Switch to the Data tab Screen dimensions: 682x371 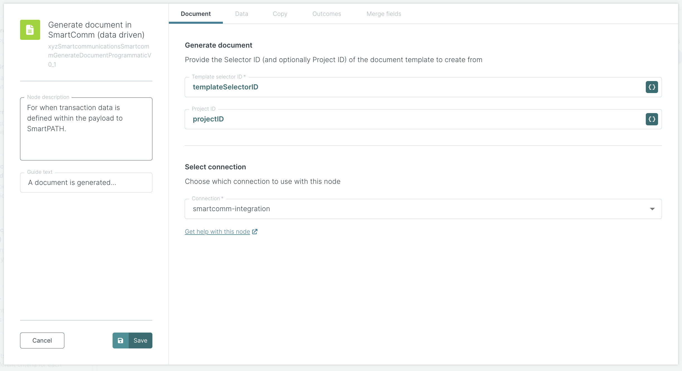coord(242,14)
